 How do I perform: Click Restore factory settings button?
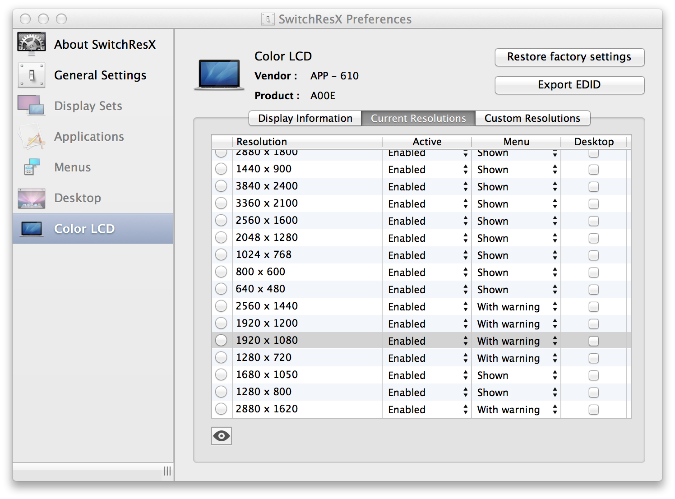point(569,57)
